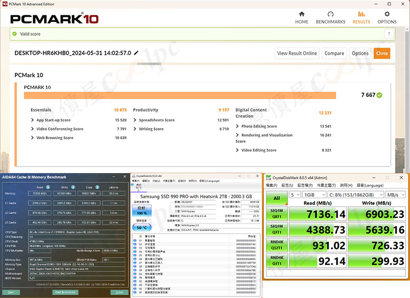Click the question mark help on Valid score bar
This screenshot has height=298, width=410.
[389, 34]
